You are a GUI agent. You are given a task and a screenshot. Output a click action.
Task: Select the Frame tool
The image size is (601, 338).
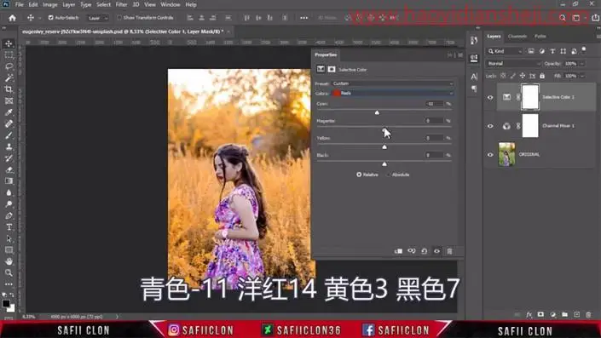coord(9,101)
